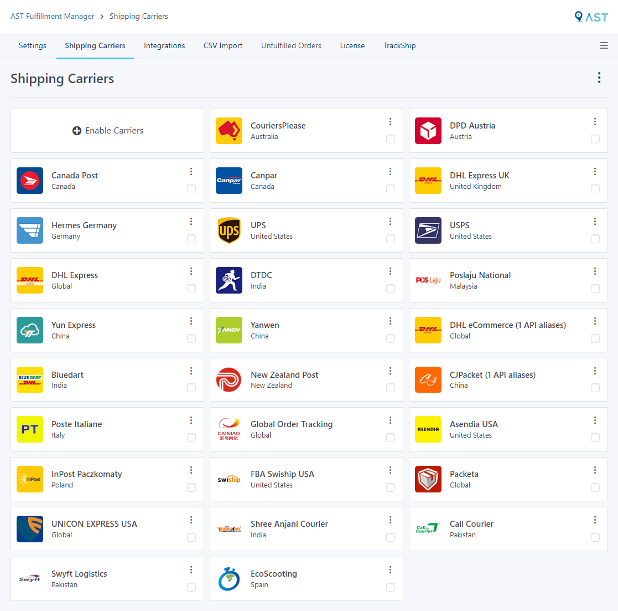Viewport: 618px width, 611px height.
Task: Click the EcoScooting stopwatch logo icon
Action: pyautogui.click(x=228, y=578)
